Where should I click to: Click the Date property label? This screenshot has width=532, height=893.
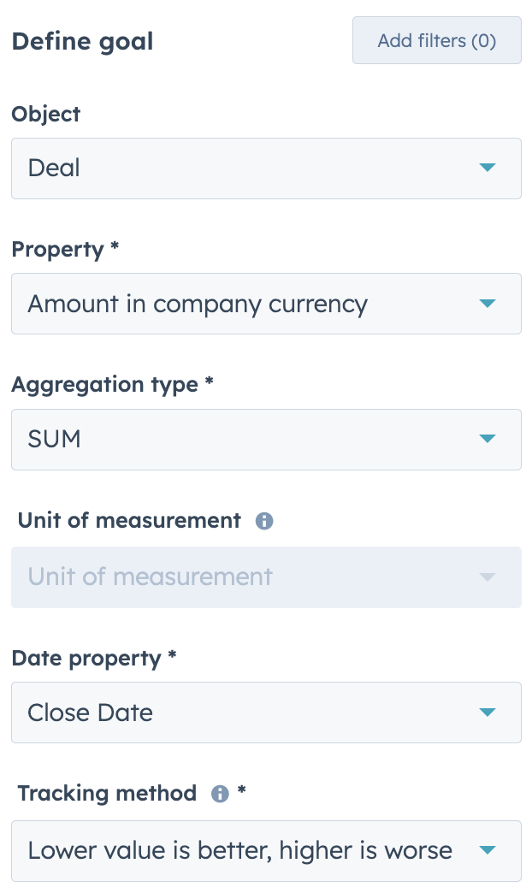86,658
